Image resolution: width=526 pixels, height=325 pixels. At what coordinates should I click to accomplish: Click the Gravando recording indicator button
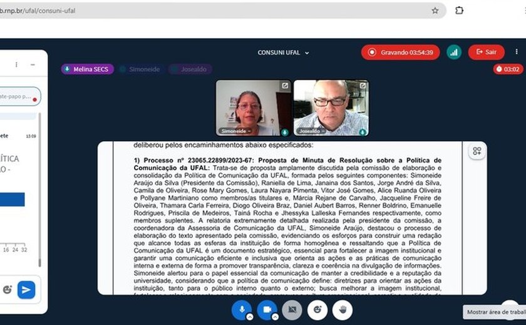[x=400, y=52]
